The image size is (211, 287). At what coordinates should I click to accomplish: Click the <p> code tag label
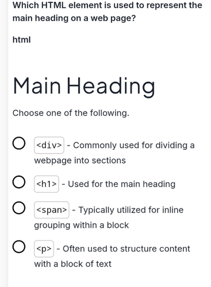tap(44, 249)
